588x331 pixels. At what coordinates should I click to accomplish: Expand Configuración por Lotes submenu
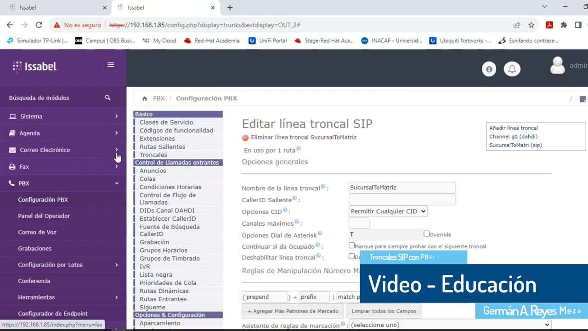tap(63, 265)
